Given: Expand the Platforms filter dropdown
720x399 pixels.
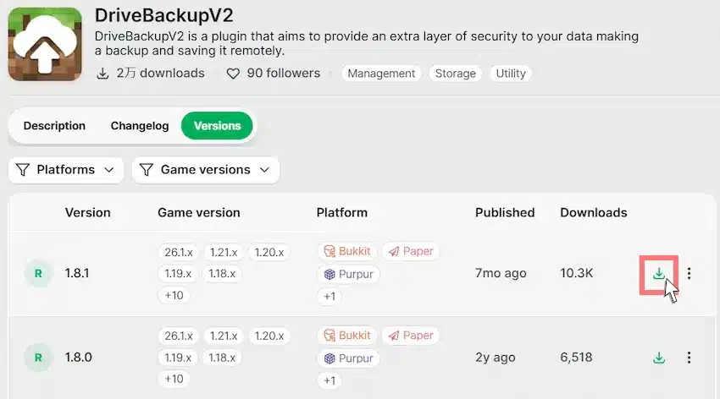Looking at the screenshot, I should coord(66,170).
